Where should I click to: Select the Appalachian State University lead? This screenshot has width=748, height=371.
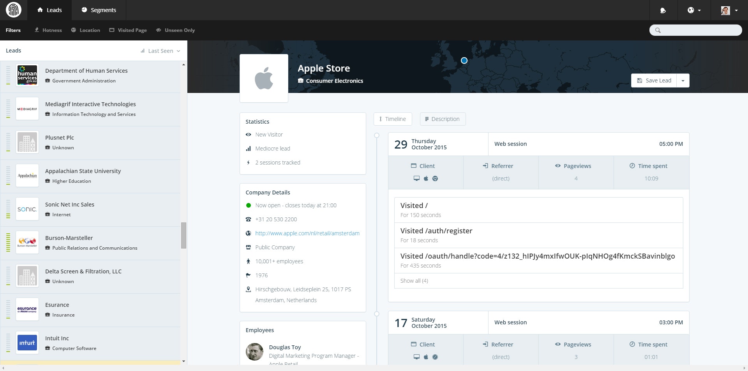pos(90,176)
